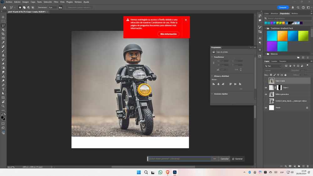Viewport: 313px width, 176px height.
Task: Show the Capa 1 copia layer
Action: tap(266, 81)
